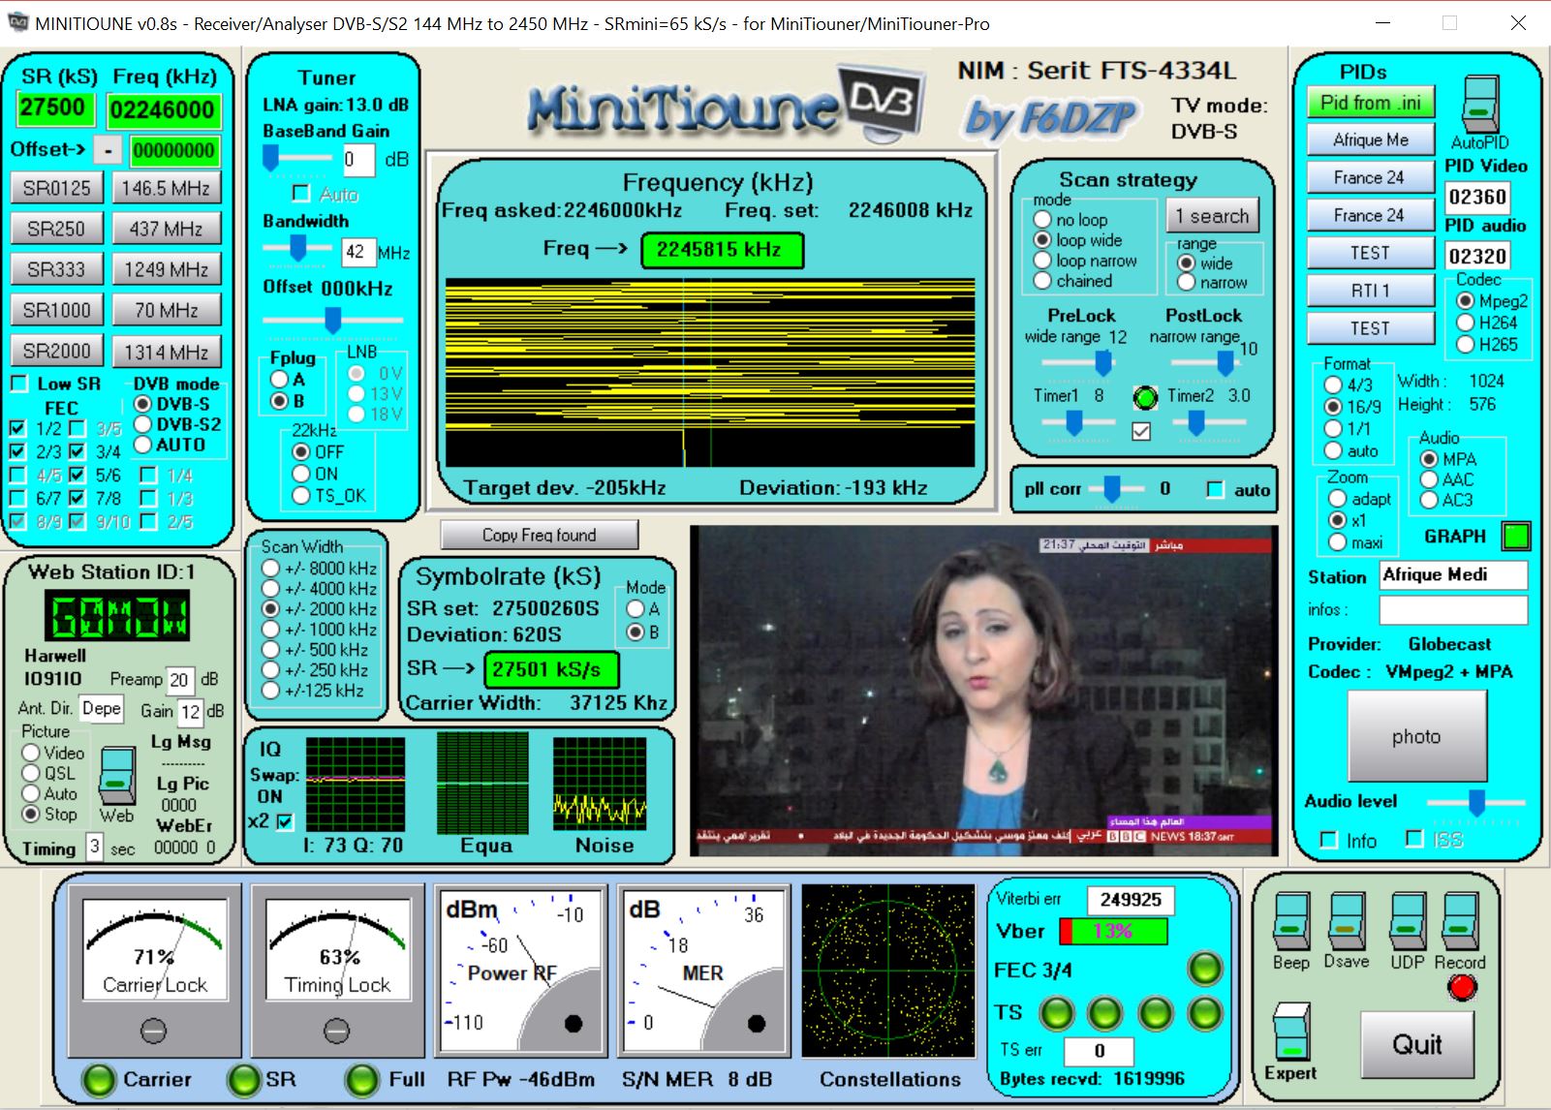
Task: Select scan width +/- 8000 kHz
Action: [x=271, y=569]
